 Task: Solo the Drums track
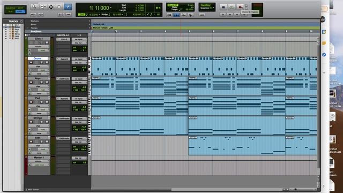[42, 63]
